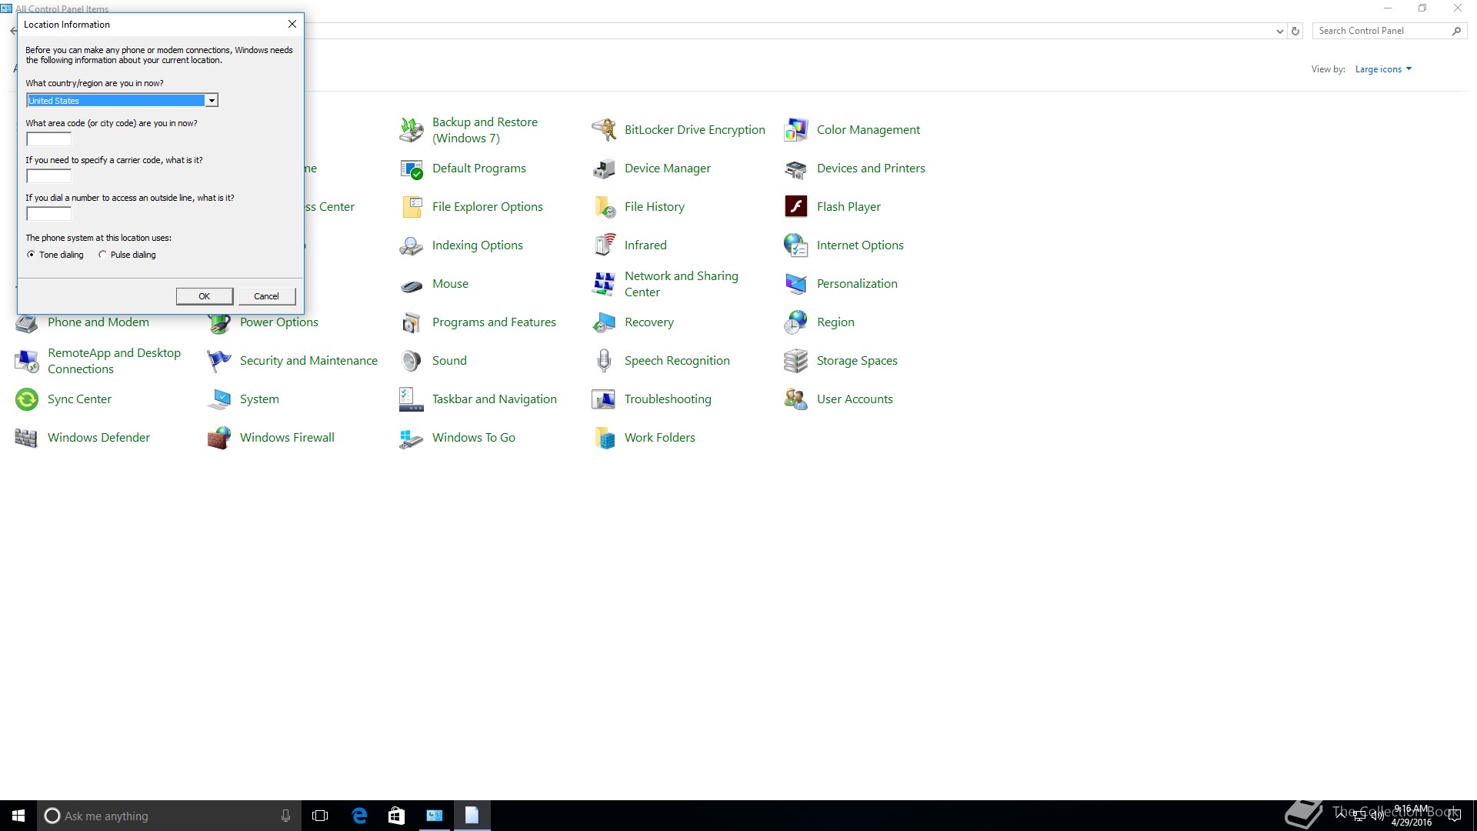The image size is (1477, 831).
Task: Open the Sync Center green icon
Action: (27, 399)
